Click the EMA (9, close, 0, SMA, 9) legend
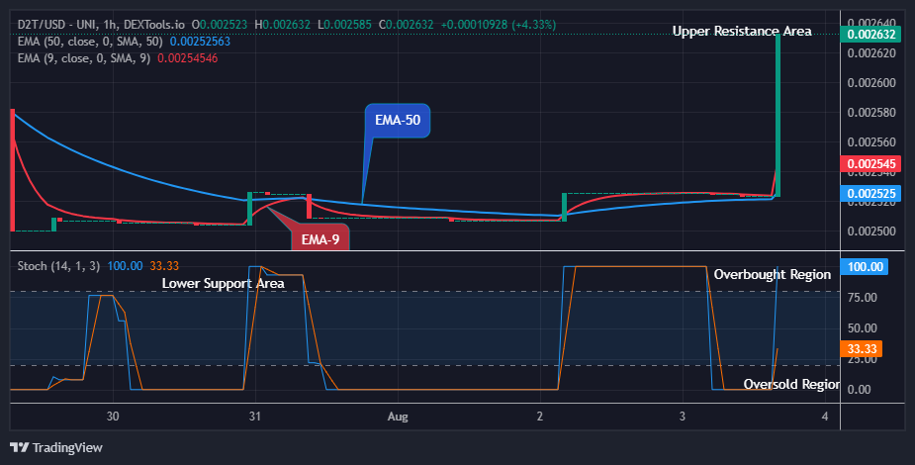Viewport: 915px width, 465px height. point(84,58)
